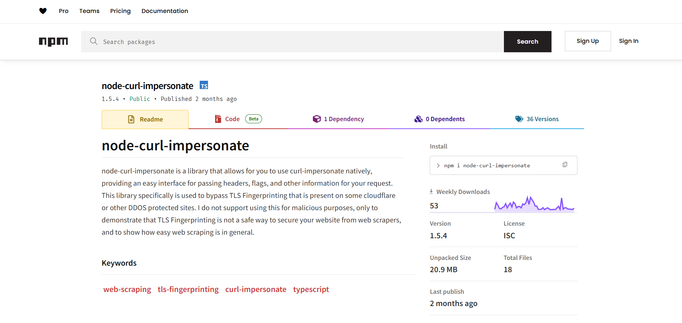This screenshot has height=323, width=682.
Task: Click the npm logo
Action: (x=53, y=42)
